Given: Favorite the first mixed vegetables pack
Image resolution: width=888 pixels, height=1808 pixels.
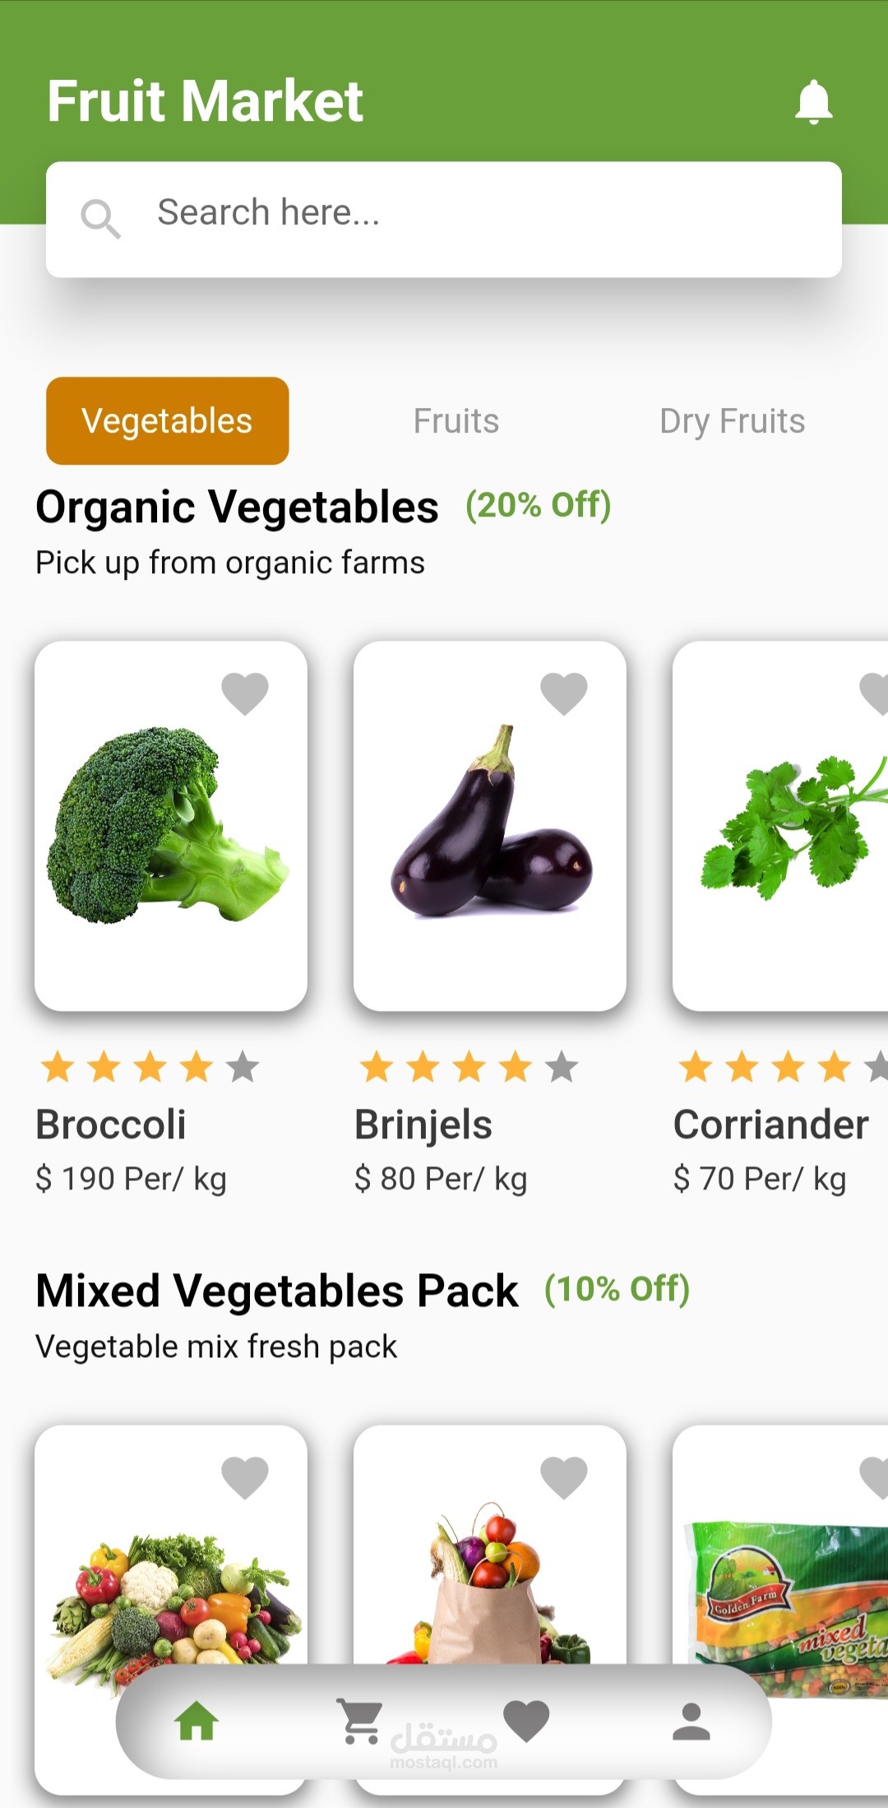Looking at the screenshot, I should point(245,1477).
